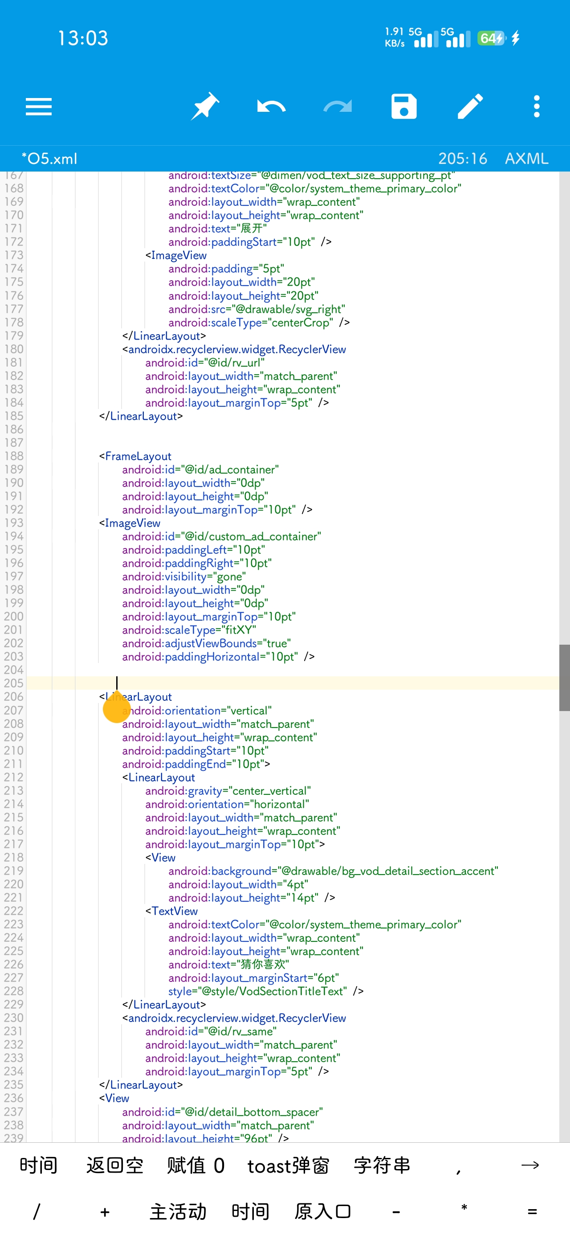Click the android:text="猜你喜欢" line
Screen dimensions: 570x1235
pos(229,964)
